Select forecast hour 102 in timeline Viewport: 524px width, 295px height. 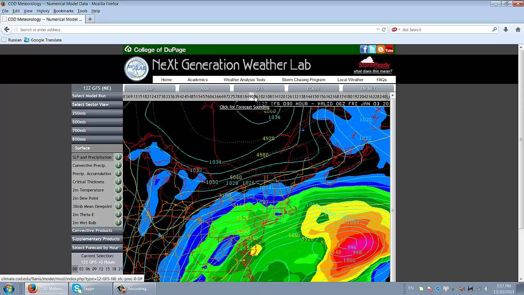262,97
